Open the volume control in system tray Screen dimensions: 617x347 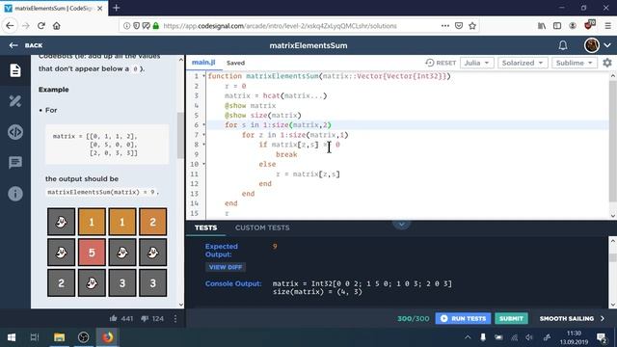pos(529,337)
